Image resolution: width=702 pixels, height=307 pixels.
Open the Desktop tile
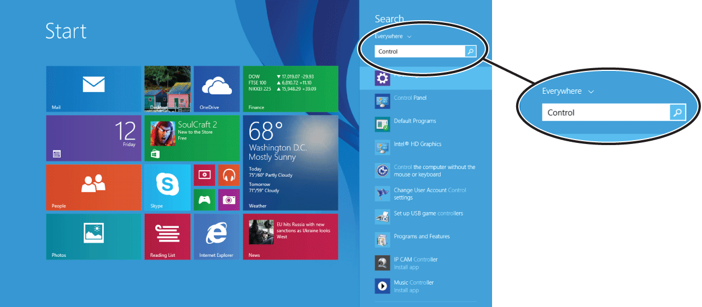pos(167,89)
